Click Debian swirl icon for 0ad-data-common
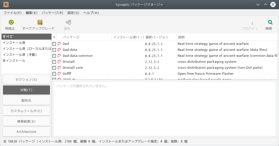This screenshot has height=146, width=279. coord(59,56)
